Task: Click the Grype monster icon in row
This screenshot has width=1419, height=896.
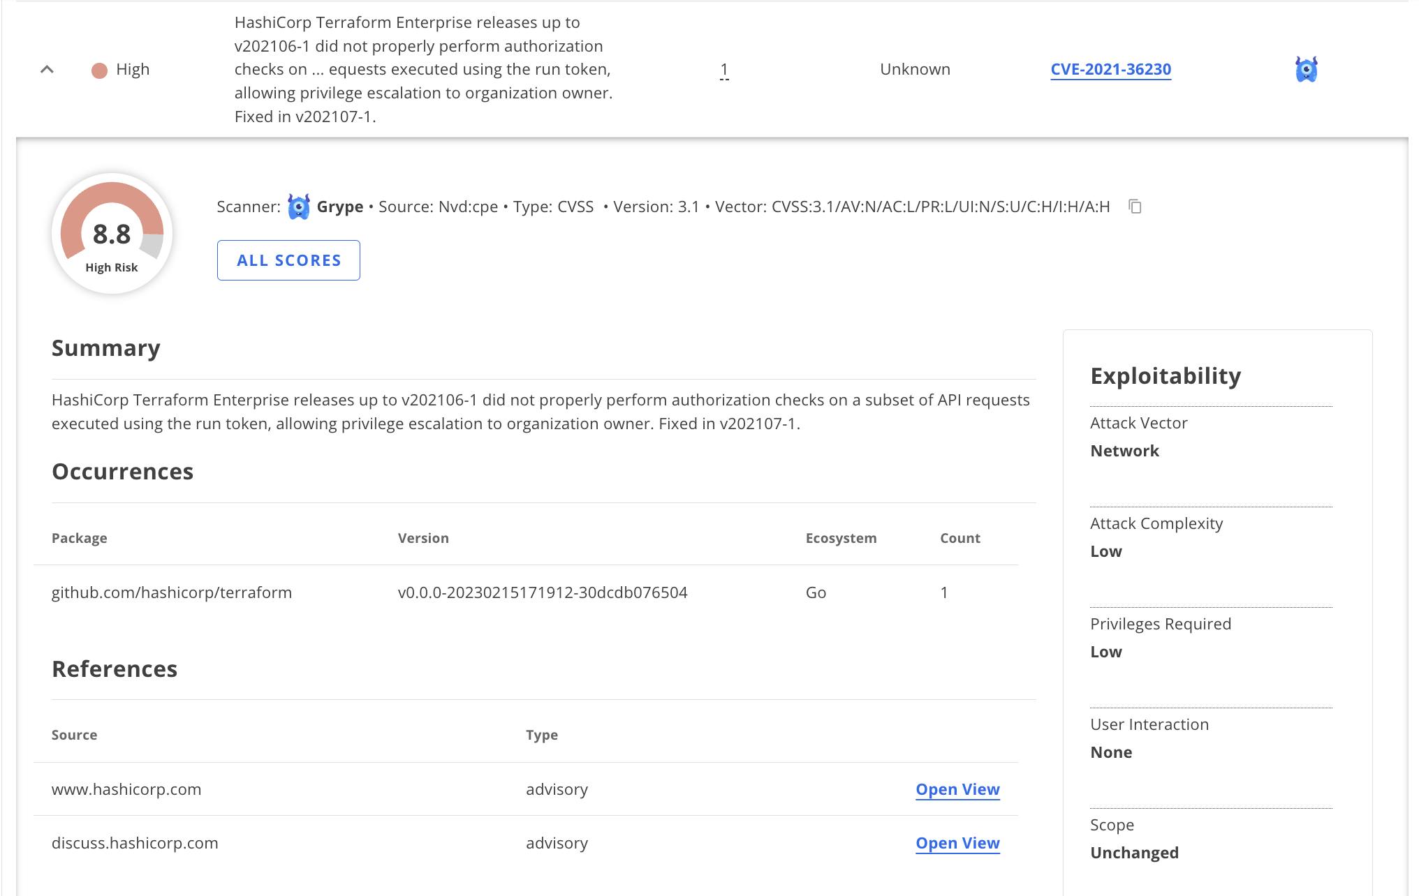Action: [1306, 69]
